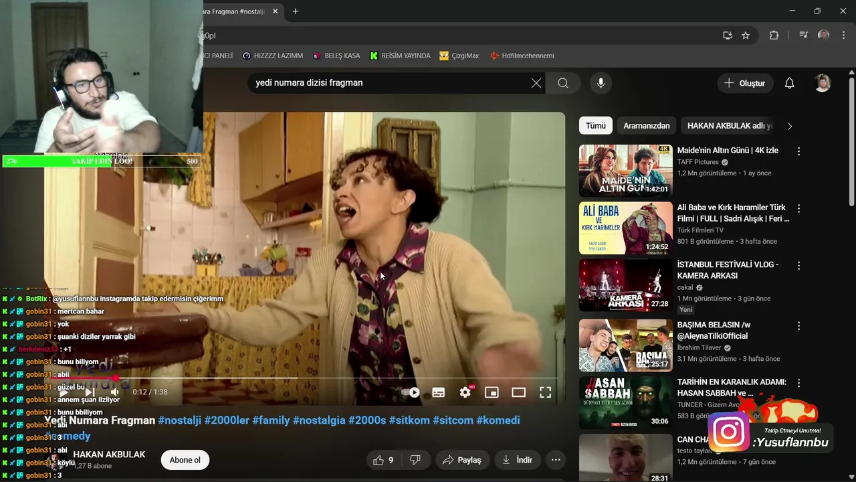
Task: Switch player to miniplayer
Action: tap(492, 392)
